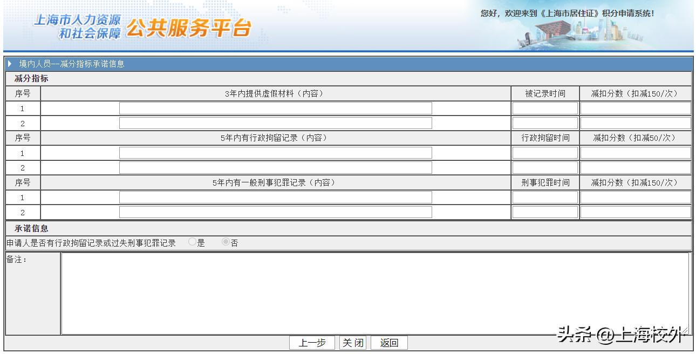Click the 上一步 button
Viewport: 696px width, 354px height.
click(312, 343)
